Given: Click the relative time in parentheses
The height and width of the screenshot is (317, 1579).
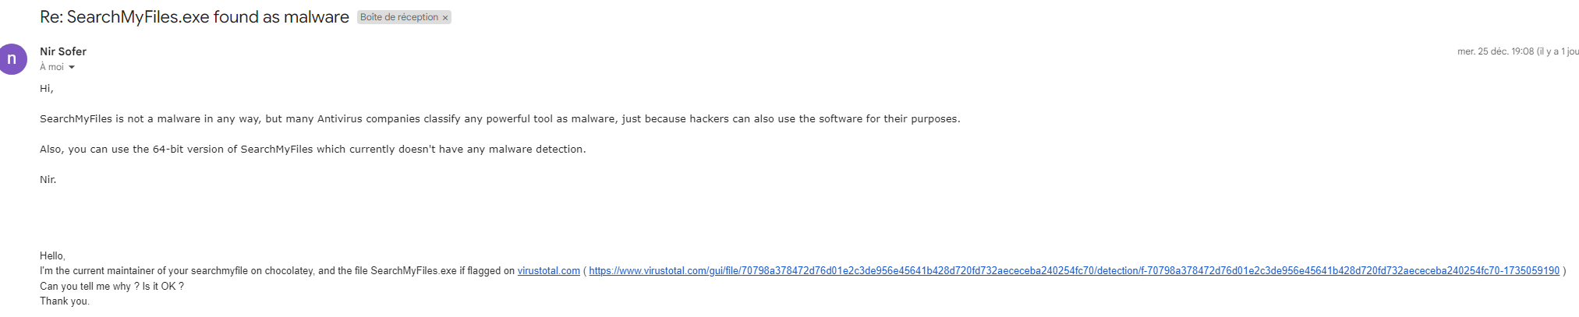Looking at the screenshot, I should click(1557, 51).
